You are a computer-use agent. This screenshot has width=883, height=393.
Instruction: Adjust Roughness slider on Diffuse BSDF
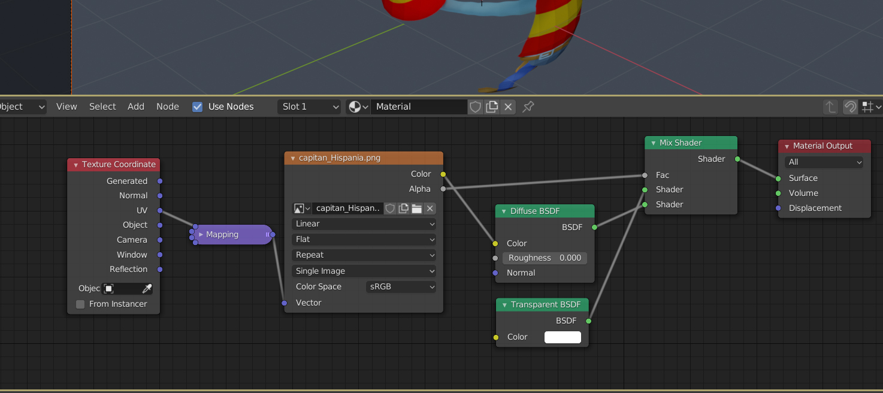pos(545,258)
